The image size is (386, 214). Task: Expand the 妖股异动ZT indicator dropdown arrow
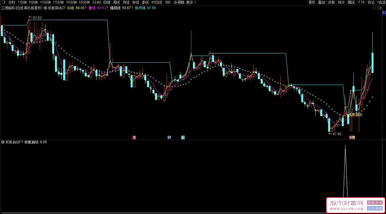tap(45, 8)
